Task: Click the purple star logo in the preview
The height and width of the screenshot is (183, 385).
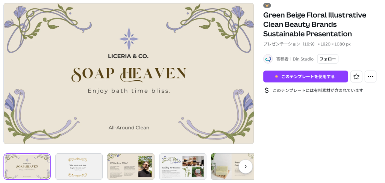Action: (129, 39)
